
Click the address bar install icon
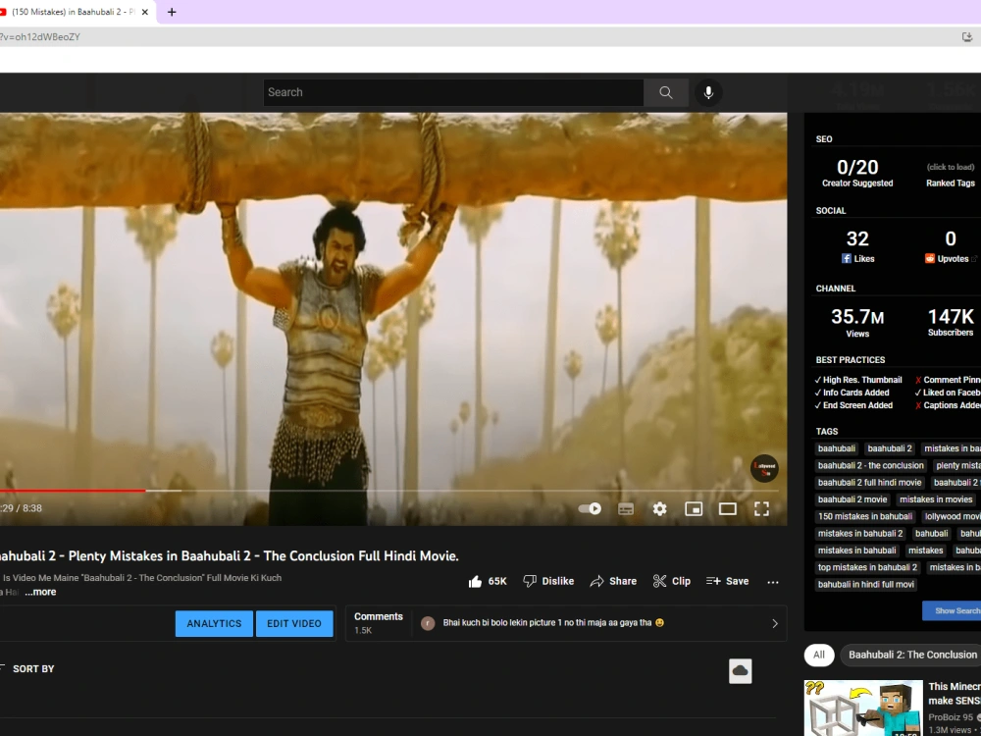(967, 37)
